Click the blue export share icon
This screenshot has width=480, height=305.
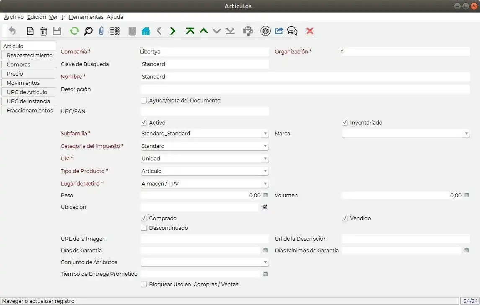279,31
